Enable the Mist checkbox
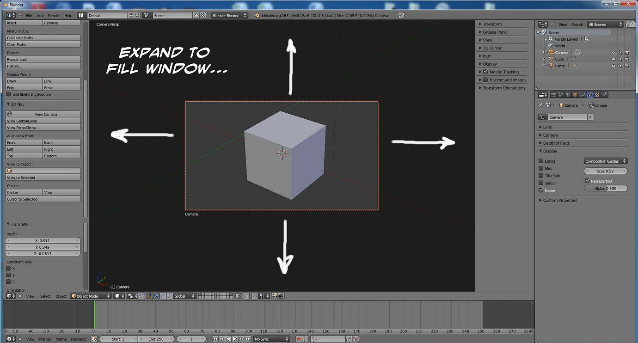The image size is (638, 343). [x=541, y=168]
